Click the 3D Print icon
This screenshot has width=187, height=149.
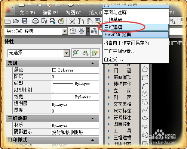(x=61, y=21)
